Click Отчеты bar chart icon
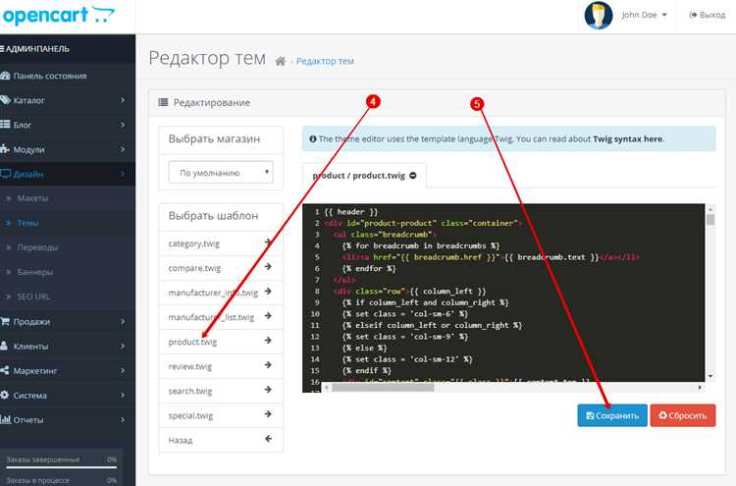Image resolution: width=736 pixels, height=486 pixels. (x=6, y=419)
